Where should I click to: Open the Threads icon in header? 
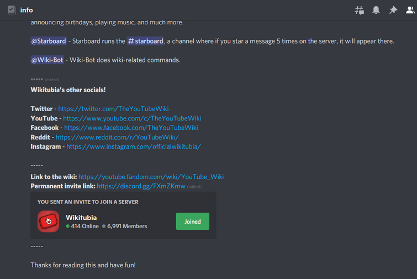click(x=359, y=10)
